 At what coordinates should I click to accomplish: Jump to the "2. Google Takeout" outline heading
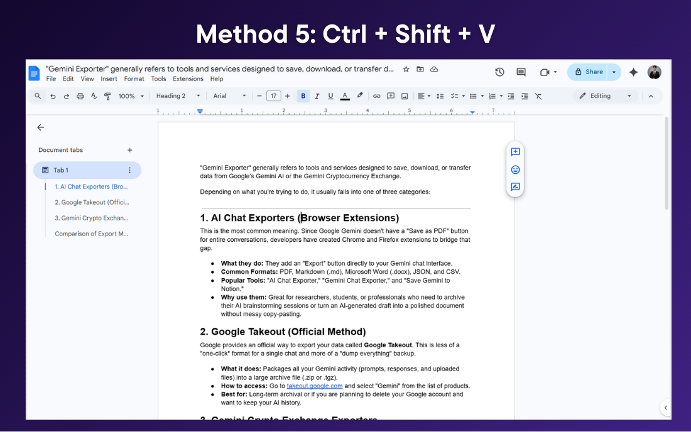click(x=92, y=202)
